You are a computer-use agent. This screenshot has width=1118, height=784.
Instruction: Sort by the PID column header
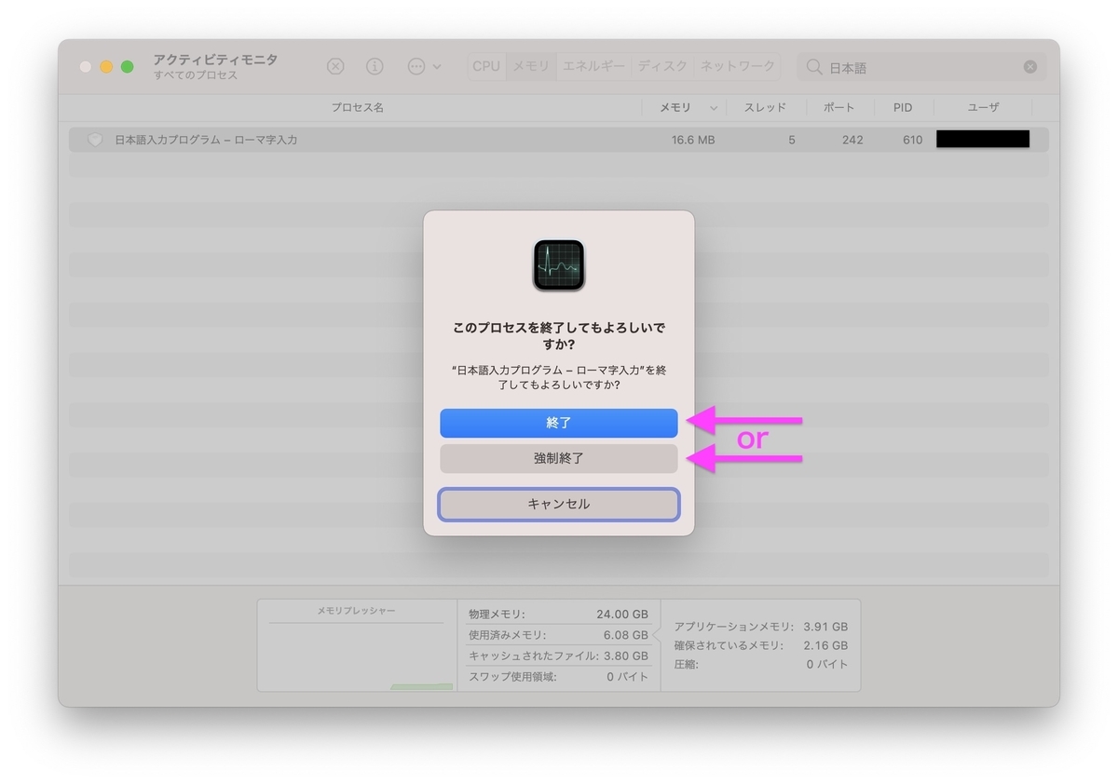click(903, 108)
